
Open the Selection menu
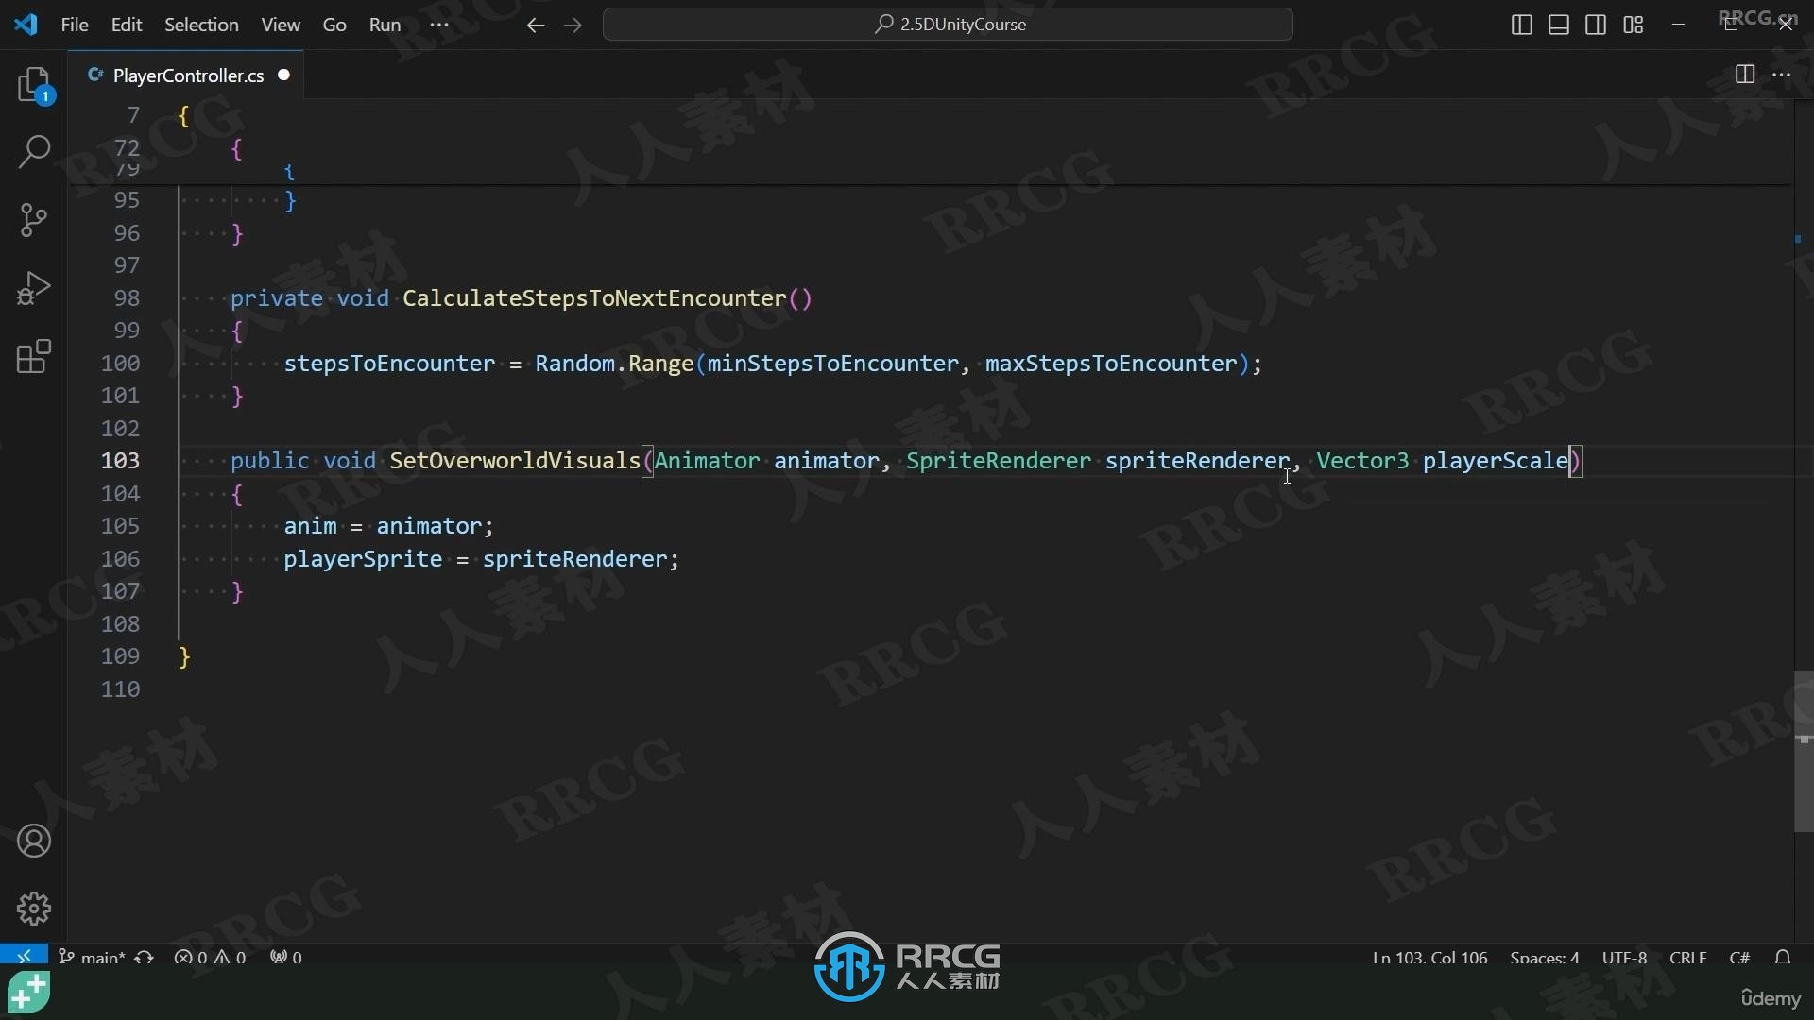point(201,25)
